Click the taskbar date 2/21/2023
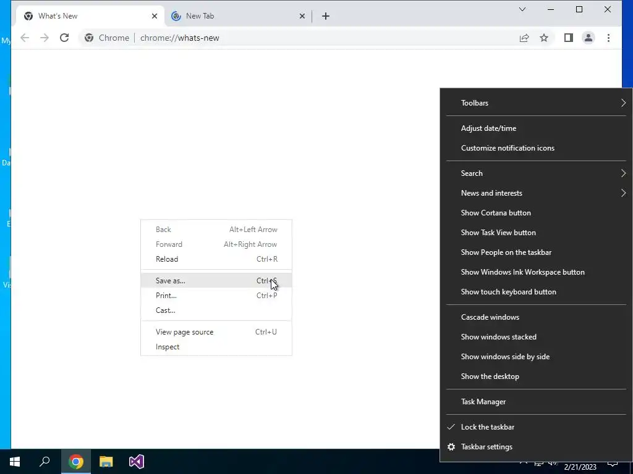The width and height of the screenshot is (633, 474). pyautogui.click(x=580, y=467)
